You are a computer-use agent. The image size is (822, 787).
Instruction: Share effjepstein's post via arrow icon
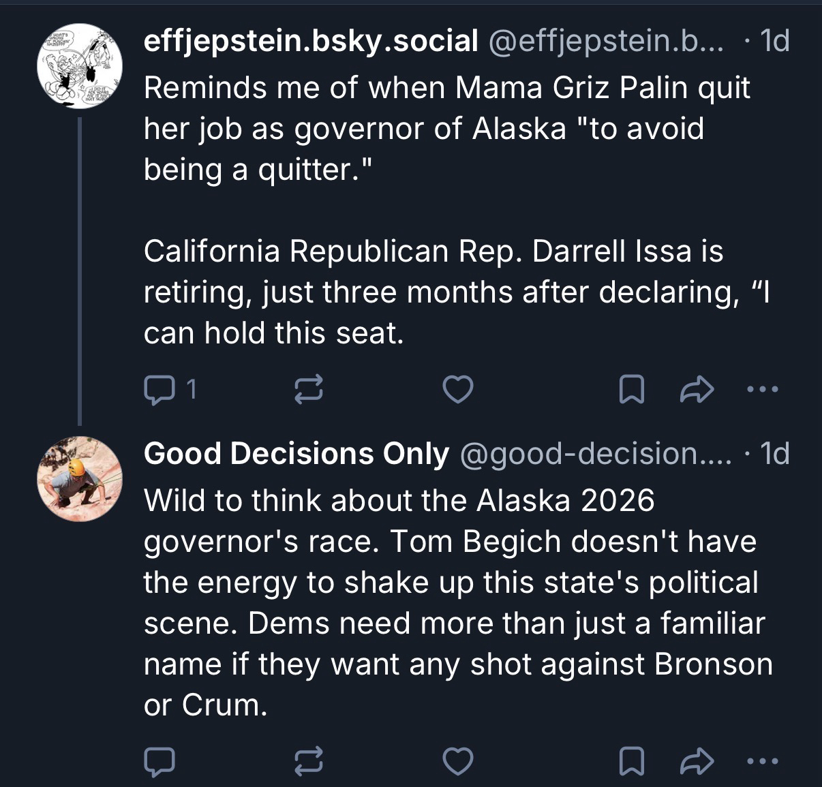click(x=697, y=390)
